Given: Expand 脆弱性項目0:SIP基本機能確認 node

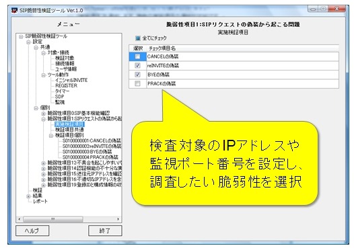Looking at the screenshot, I should (43, 114).
